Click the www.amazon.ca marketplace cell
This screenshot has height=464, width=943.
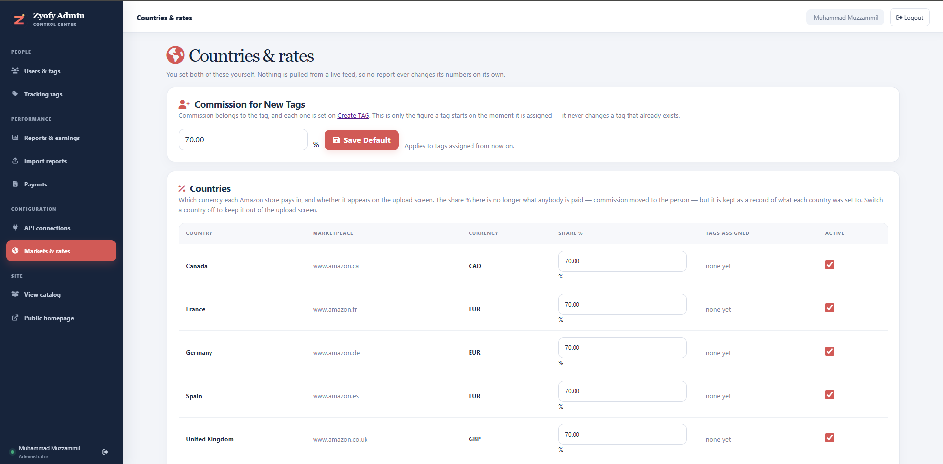coord(336,266)
